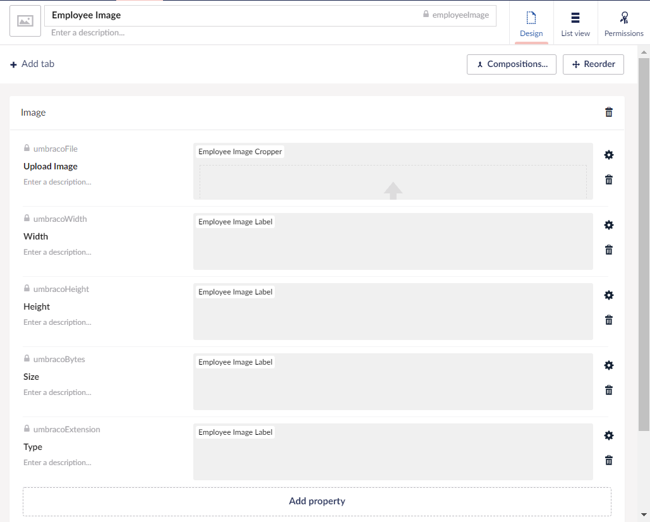Switch to the List view tab
This screenshot has width=650, height=522.
point(575,23)
